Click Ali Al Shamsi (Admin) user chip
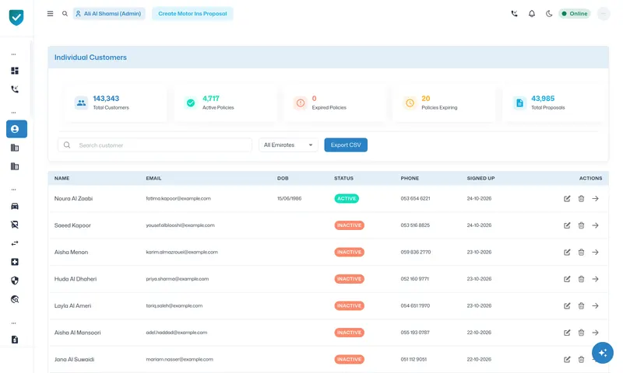 [x=109, y=13]
